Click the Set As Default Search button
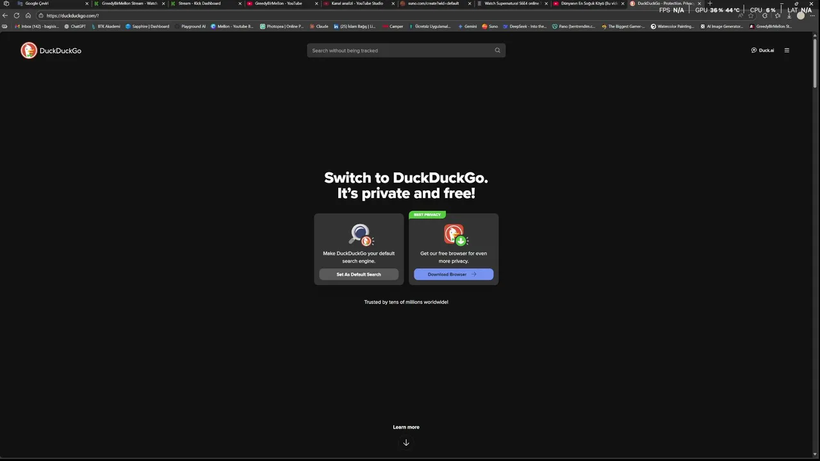Image resolution: width=820 pixels, height=461 pixels. pyautogui.click(x=359, y=275)
